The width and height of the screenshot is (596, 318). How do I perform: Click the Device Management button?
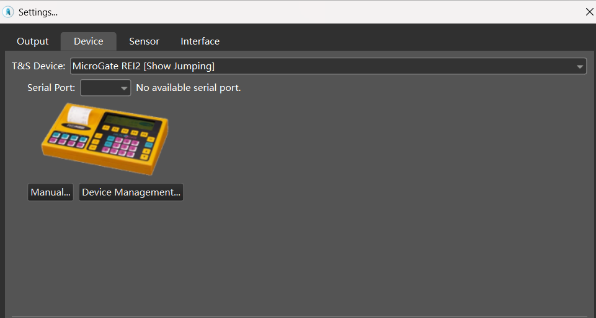pos(131,192)
